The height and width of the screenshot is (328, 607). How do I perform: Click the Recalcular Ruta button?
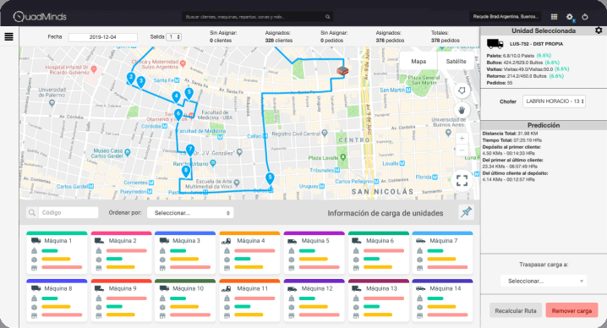click(515, 310)
